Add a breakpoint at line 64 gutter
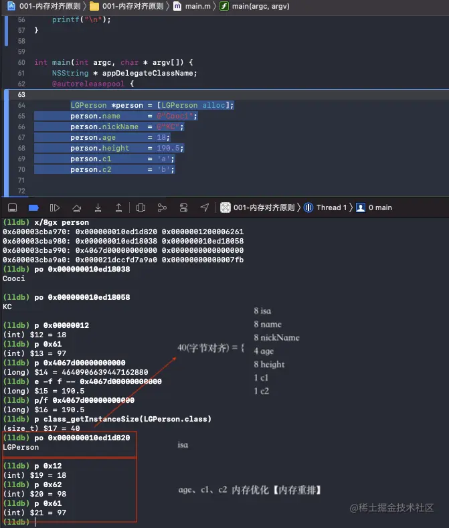 coord(21,105)
